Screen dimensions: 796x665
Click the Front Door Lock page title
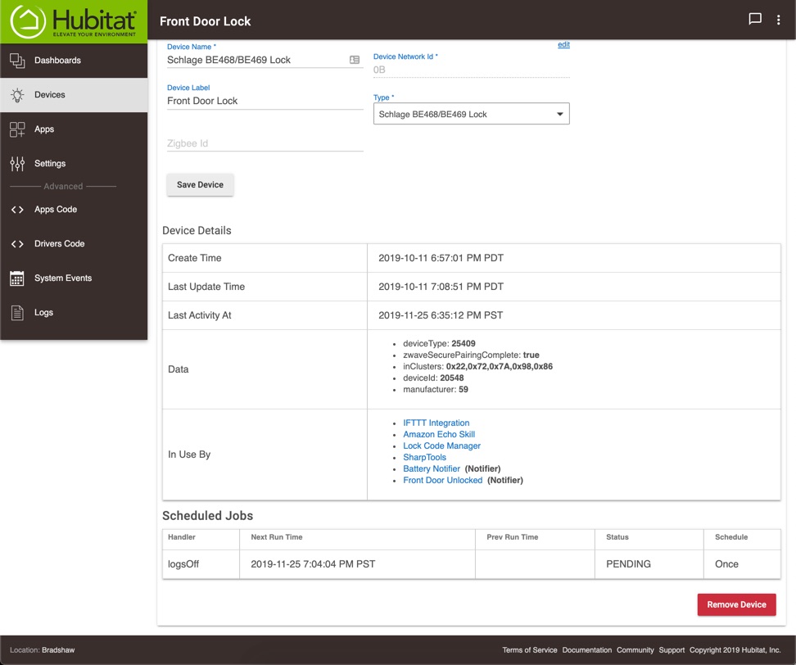205,21
